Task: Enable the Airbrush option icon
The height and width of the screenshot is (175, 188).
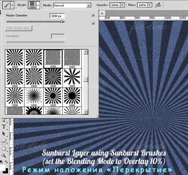Action: (x=158, y=5)
